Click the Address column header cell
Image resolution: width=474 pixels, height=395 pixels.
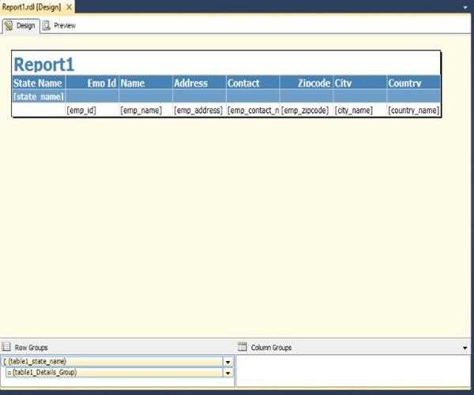tap(198, 82)
